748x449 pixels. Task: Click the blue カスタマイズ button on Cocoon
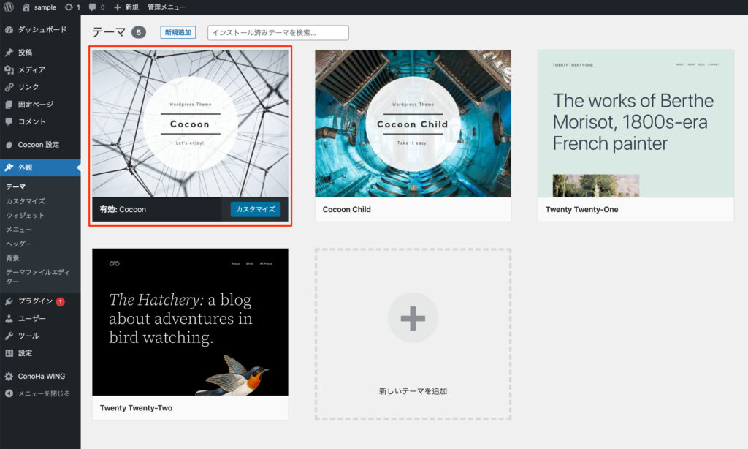(x=256, y=209)
